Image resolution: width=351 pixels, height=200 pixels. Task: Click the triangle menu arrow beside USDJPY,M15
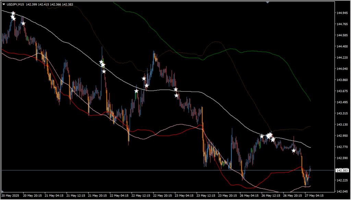click(3, 4)
